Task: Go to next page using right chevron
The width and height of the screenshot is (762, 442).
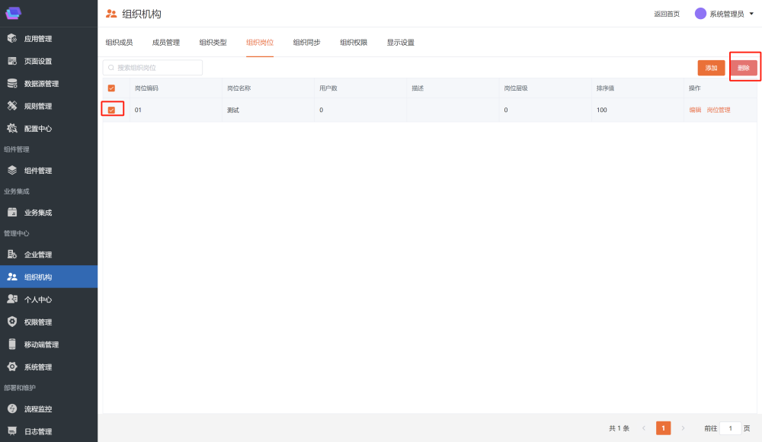Action: click(683, 428)
